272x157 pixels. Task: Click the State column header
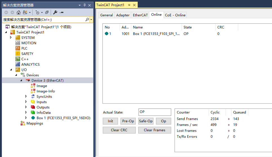pyautogui.click(x=199, y=27)
